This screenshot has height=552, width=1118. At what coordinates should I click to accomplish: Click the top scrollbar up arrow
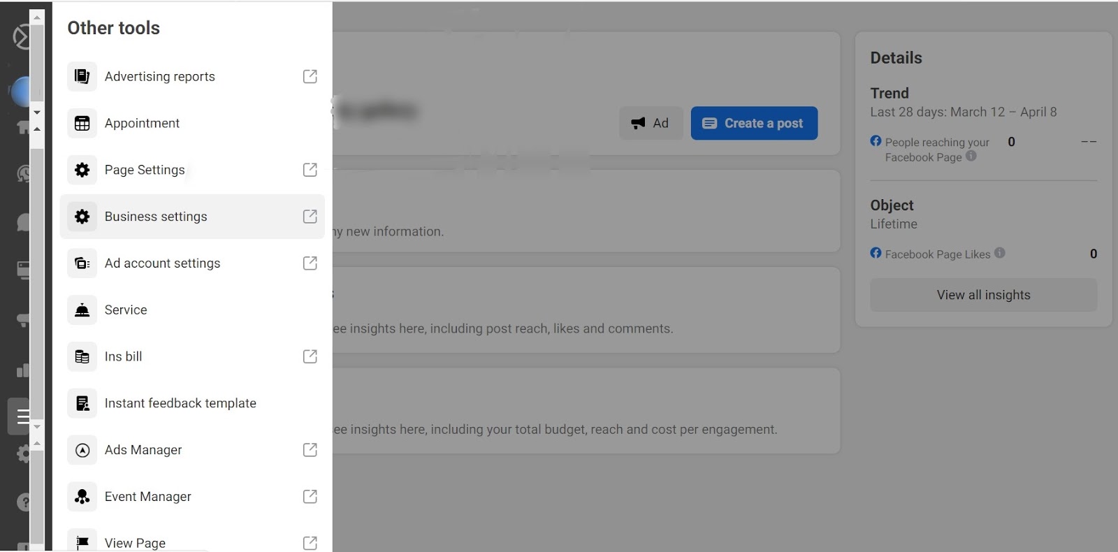37,17
